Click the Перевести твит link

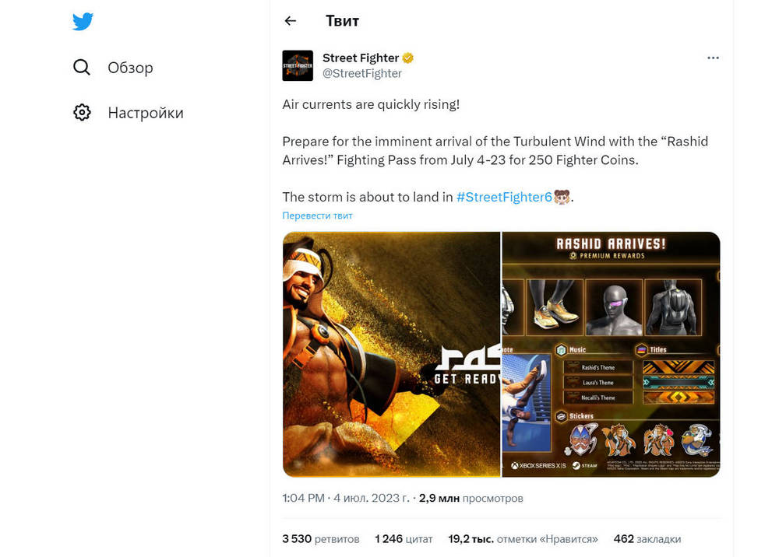318,215
